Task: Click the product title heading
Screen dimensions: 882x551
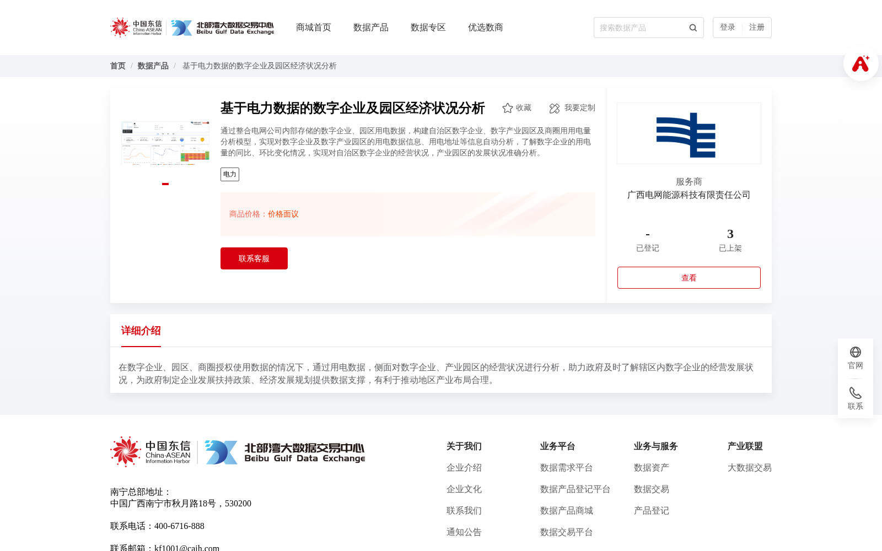Action: [353, 108]
